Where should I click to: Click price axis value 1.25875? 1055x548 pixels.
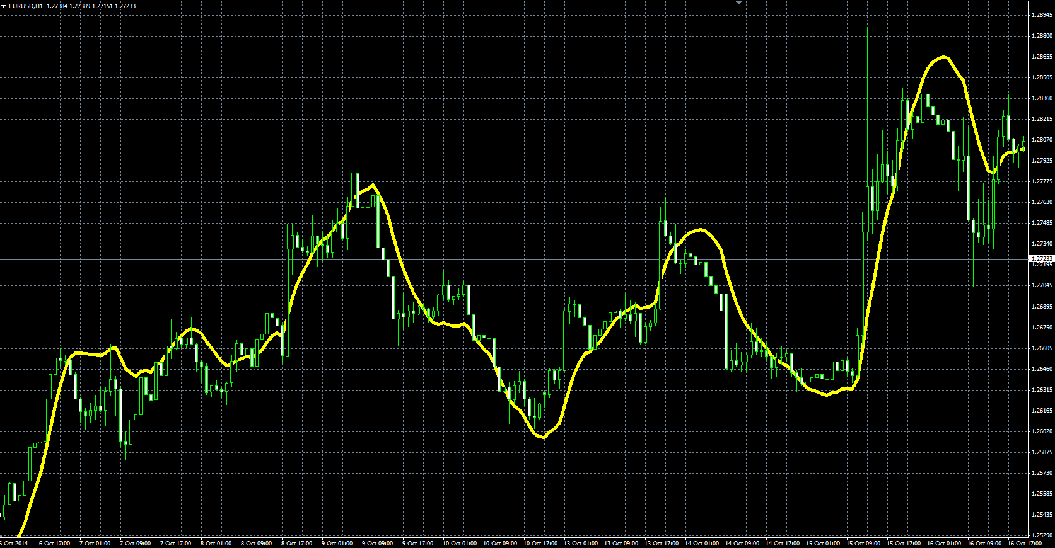[x=1042, y=452]
